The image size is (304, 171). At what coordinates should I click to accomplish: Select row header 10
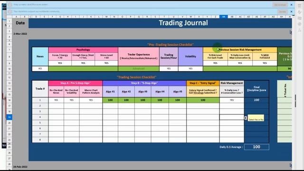tap(9, 69)
